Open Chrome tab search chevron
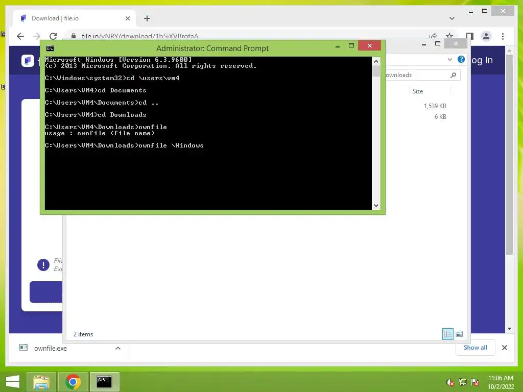Viewport: 523px width, 392px height. [x=452, y=18]
